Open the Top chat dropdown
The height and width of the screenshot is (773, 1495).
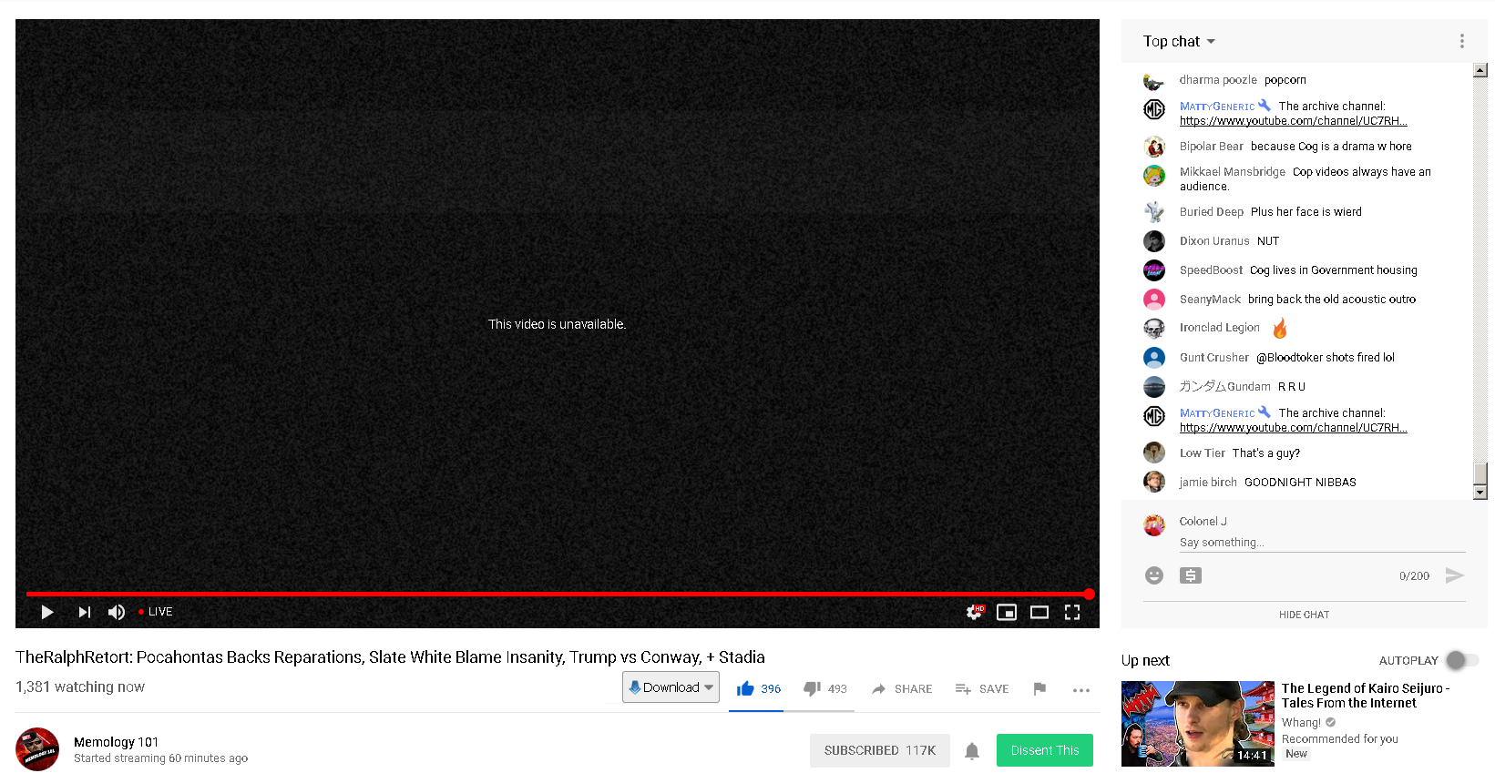(1179, 41)
